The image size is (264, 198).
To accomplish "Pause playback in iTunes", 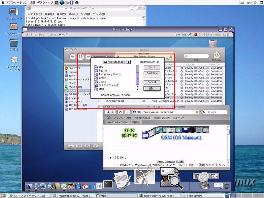I will coord(81,56).
